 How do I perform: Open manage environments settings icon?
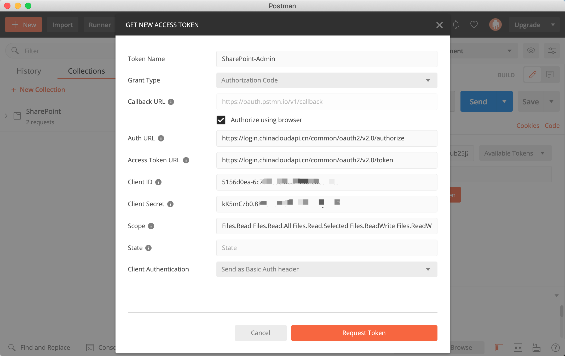(552, 51)
